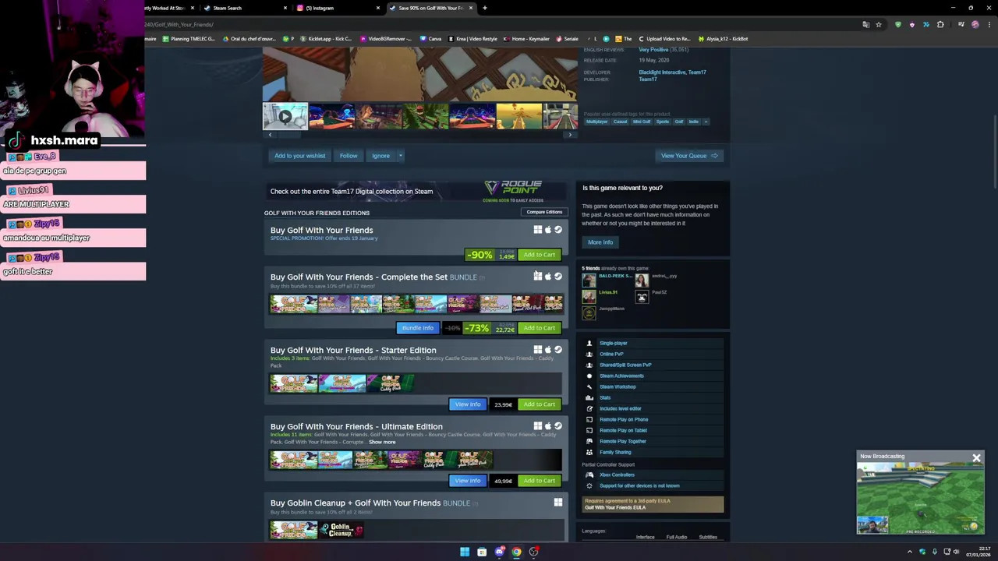The image size is (998, 561).
Task: Open the Now Broadcasting video preview
Action: 920,499
